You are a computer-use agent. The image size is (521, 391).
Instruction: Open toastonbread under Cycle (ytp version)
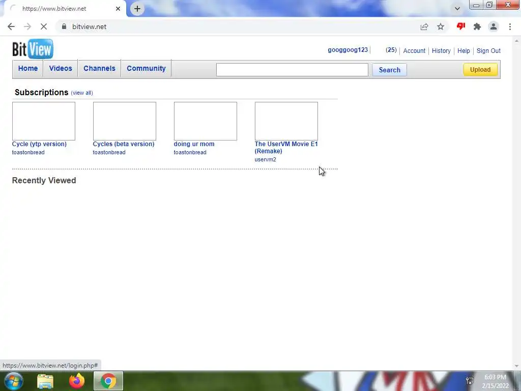pyautogui.click(x=28, y=152)
